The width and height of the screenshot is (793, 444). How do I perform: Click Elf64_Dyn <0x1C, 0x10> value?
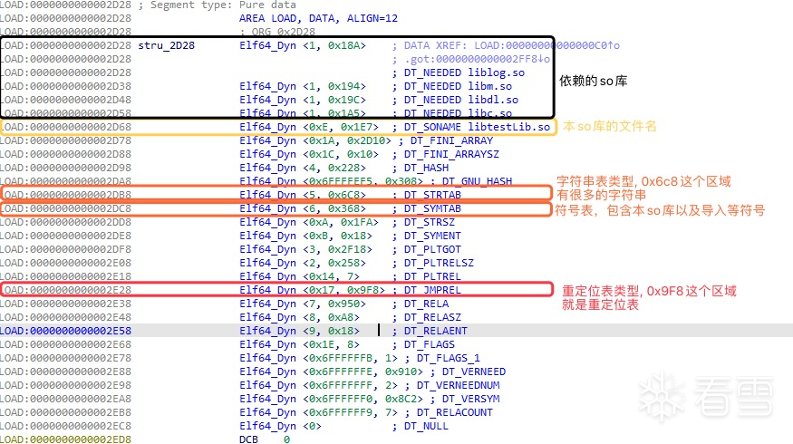pos(309,154)
